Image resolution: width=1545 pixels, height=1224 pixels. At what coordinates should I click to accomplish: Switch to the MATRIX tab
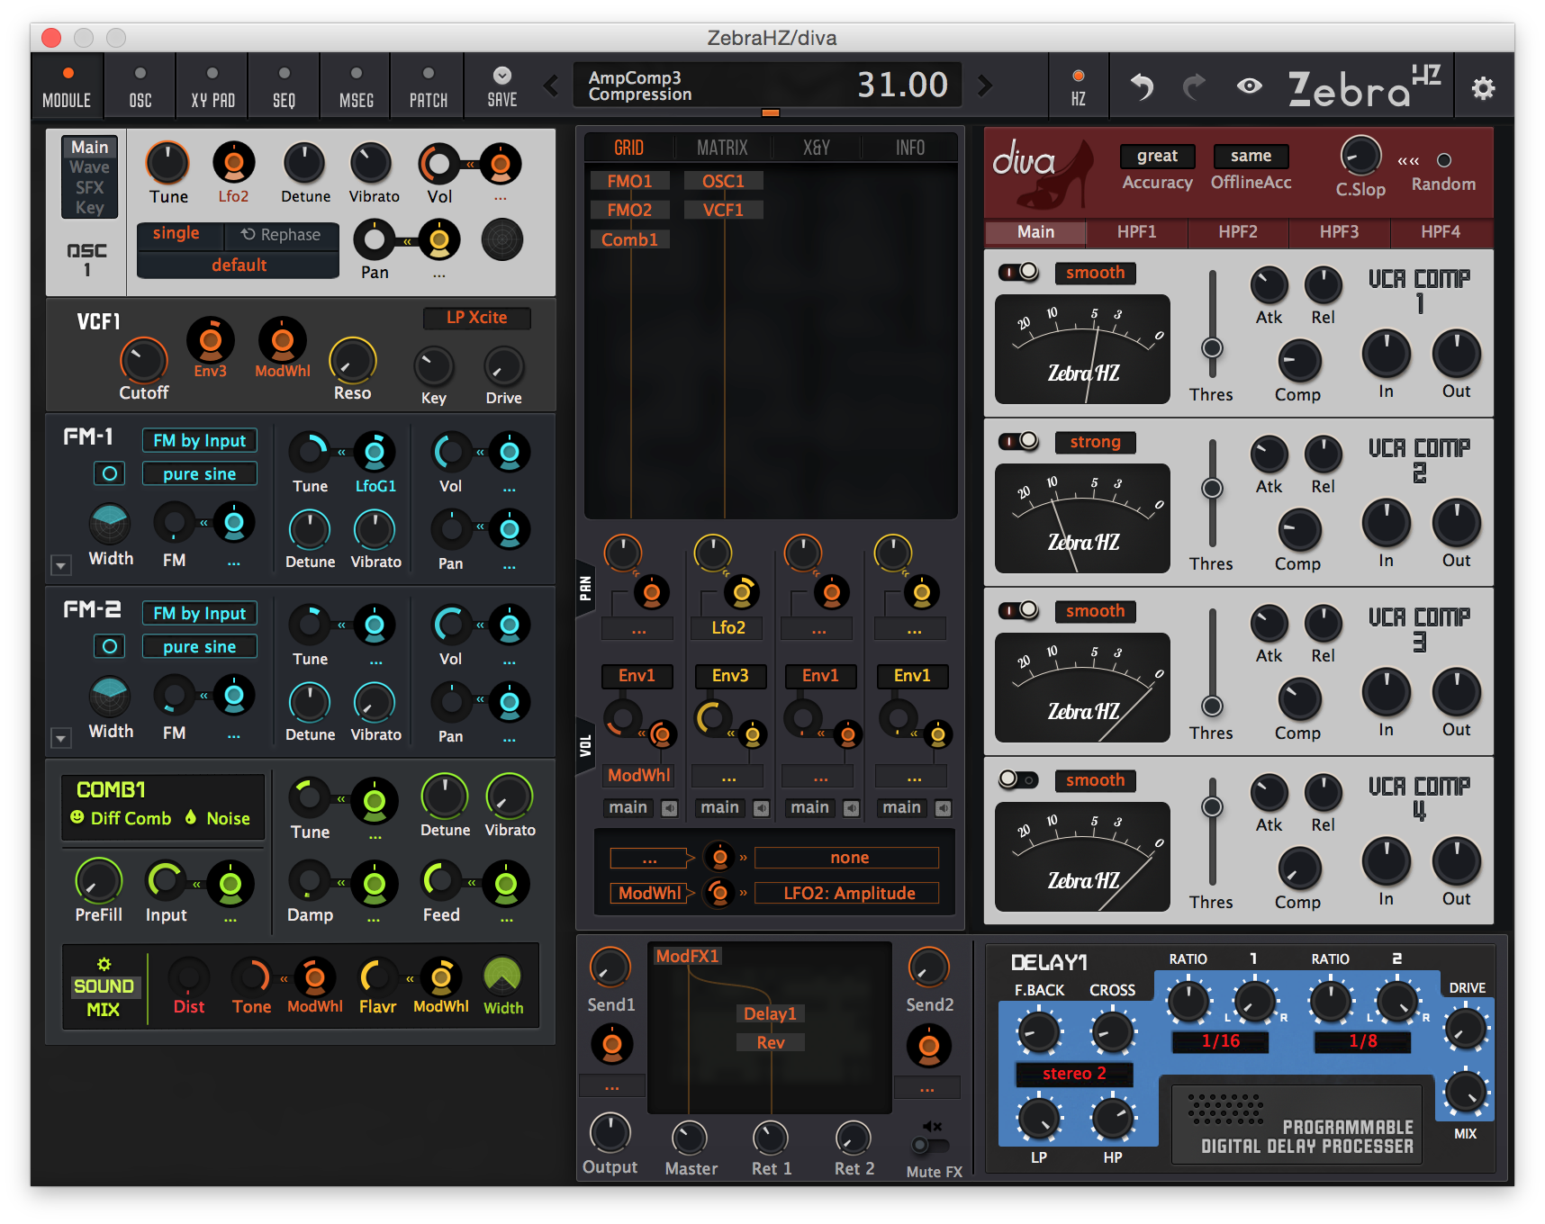click(x=722, y=148)
